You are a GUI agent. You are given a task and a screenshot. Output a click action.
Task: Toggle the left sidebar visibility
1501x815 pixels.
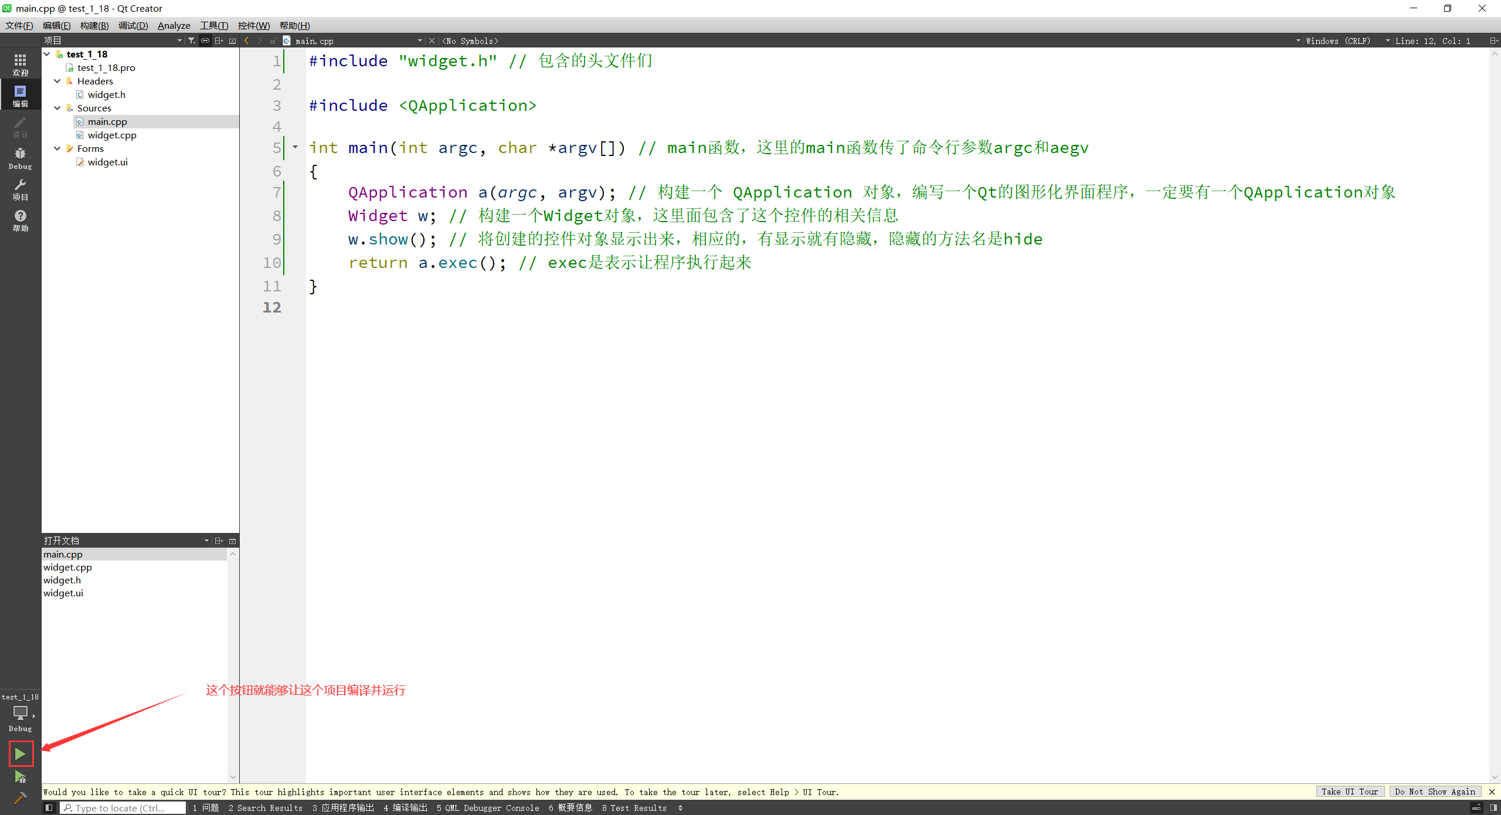tap(49, 808)
